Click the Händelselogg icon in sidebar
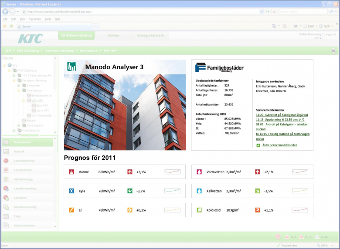 pyautogui.click(x=6, y=179)
